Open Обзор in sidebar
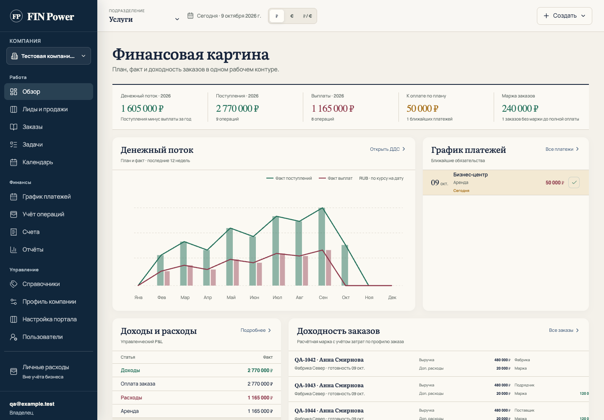 (x=49, y=92)
